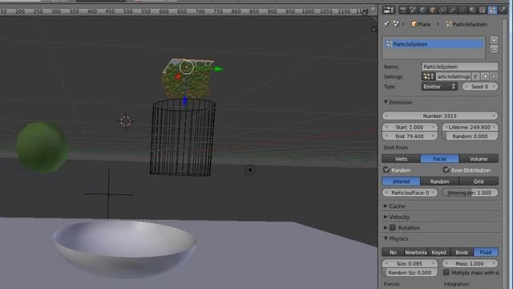513x289 pixels.
Task: Set physics type to No
Action: (x=393, y=252)
